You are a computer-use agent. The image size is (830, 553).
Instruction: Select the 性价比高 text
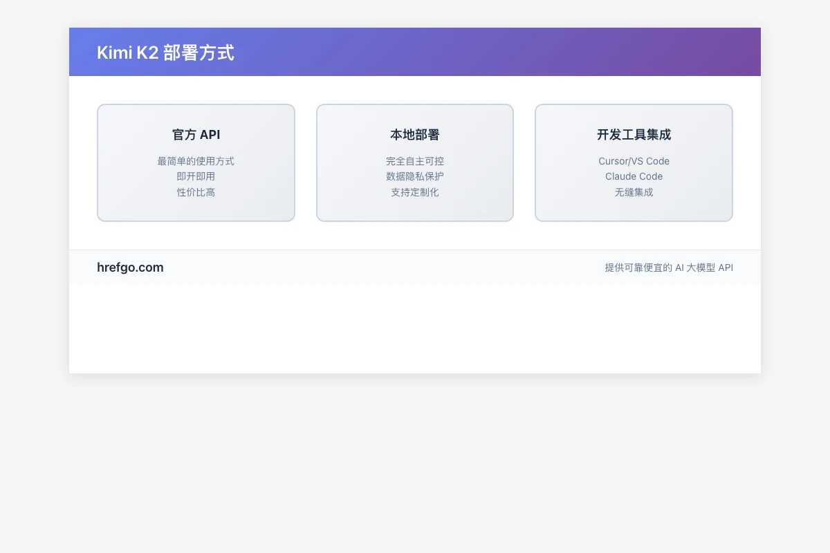[x=196, y=192]
